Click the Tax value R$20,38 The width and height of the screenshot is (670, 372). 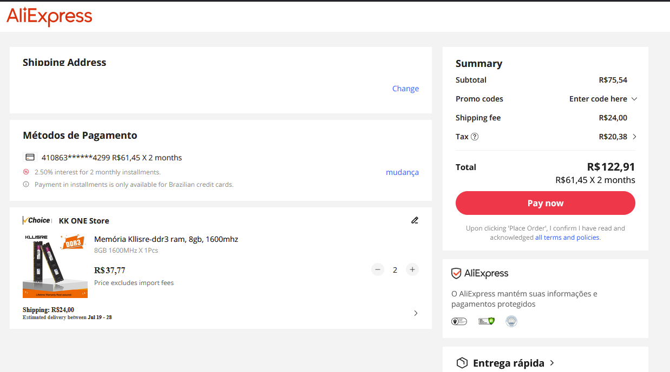point(613,137)
